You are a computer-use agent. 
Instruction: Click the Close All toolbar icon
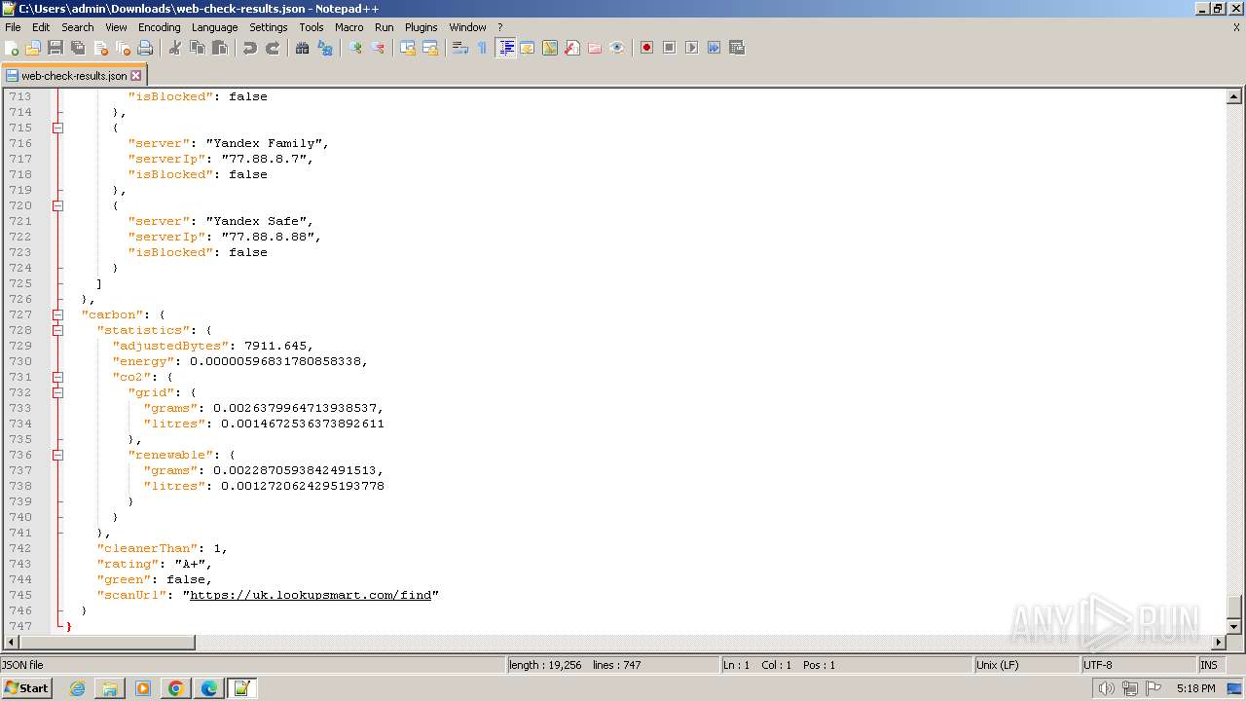tap(123, 48)
